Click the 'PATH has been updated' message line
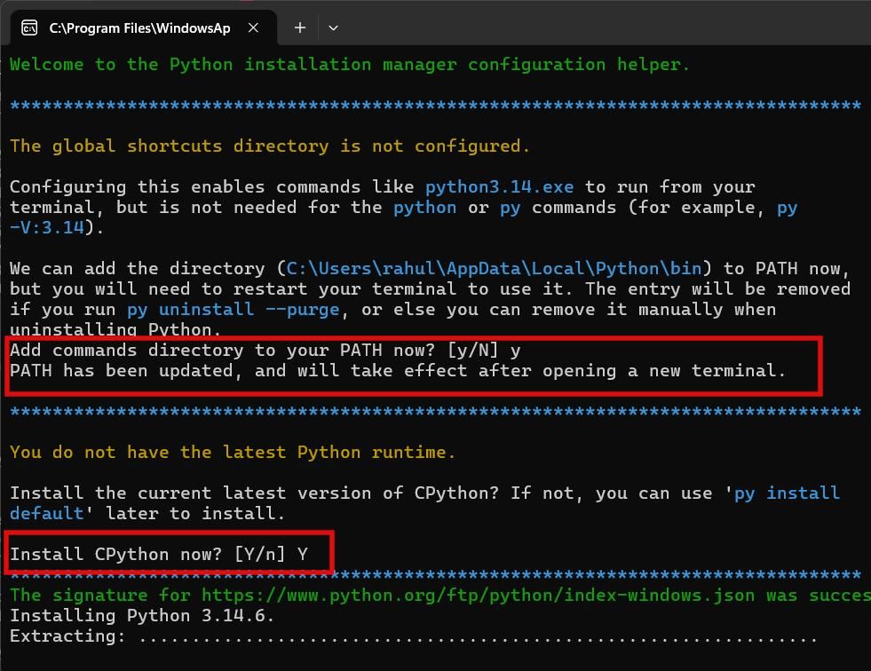871x671 pixels. click(398, 370)
